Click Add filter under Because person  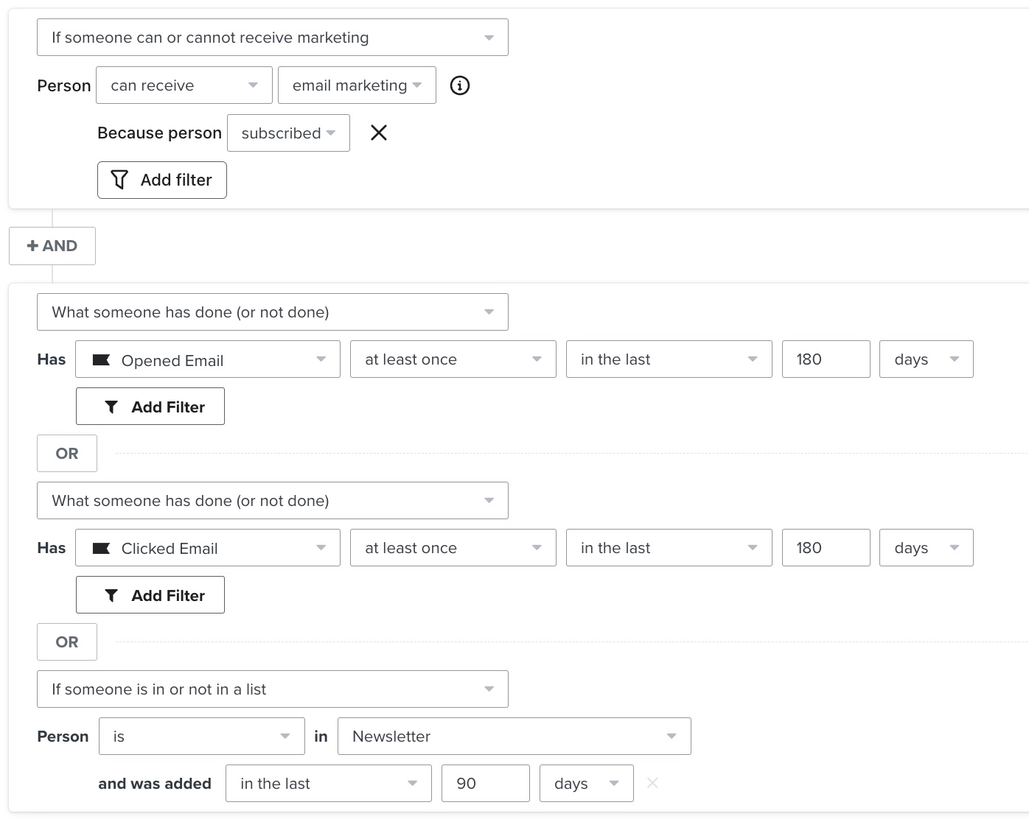coord(162,180)
